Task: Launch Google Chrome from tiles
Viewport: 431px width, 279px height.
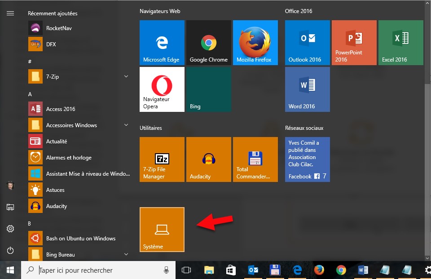Action: (x=208, y=43)
